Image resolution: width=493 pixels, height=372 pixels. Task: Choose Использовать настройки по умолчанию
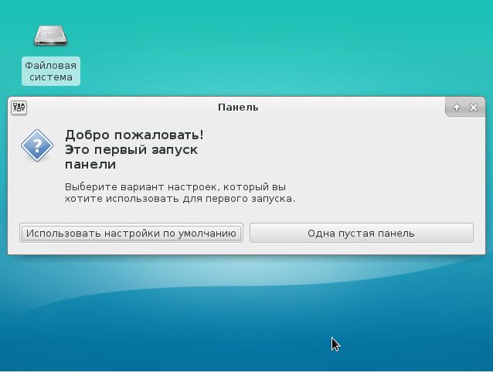pos(131,233)
